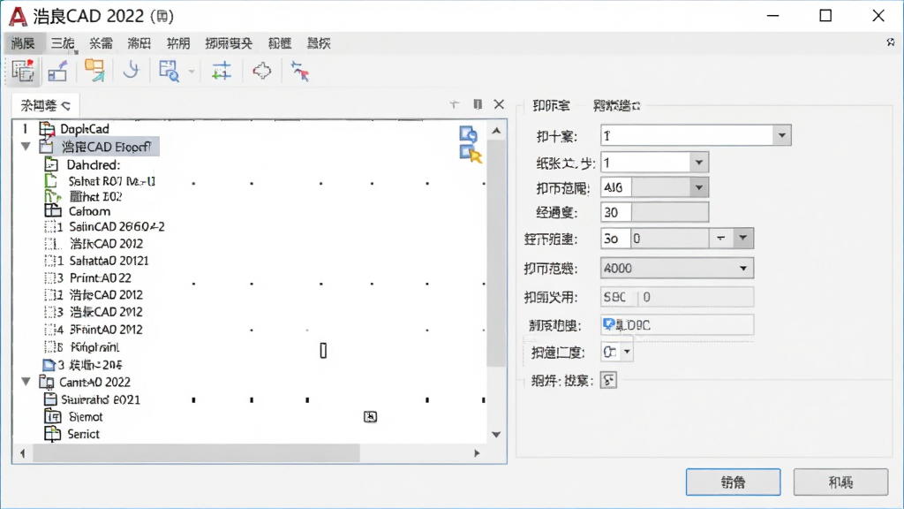Select the SalinCAD 26604-2 row
This screenshot has height=509, width=904.
pyautogui.click(x=117, y=227)
